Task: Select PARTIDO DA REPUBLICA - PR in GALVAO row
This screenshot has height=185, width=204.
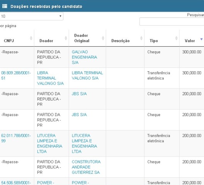Action: point(49,57)
